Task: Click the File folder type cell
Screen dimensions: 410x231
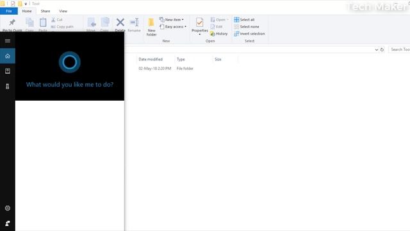Action: click(185, 69)
